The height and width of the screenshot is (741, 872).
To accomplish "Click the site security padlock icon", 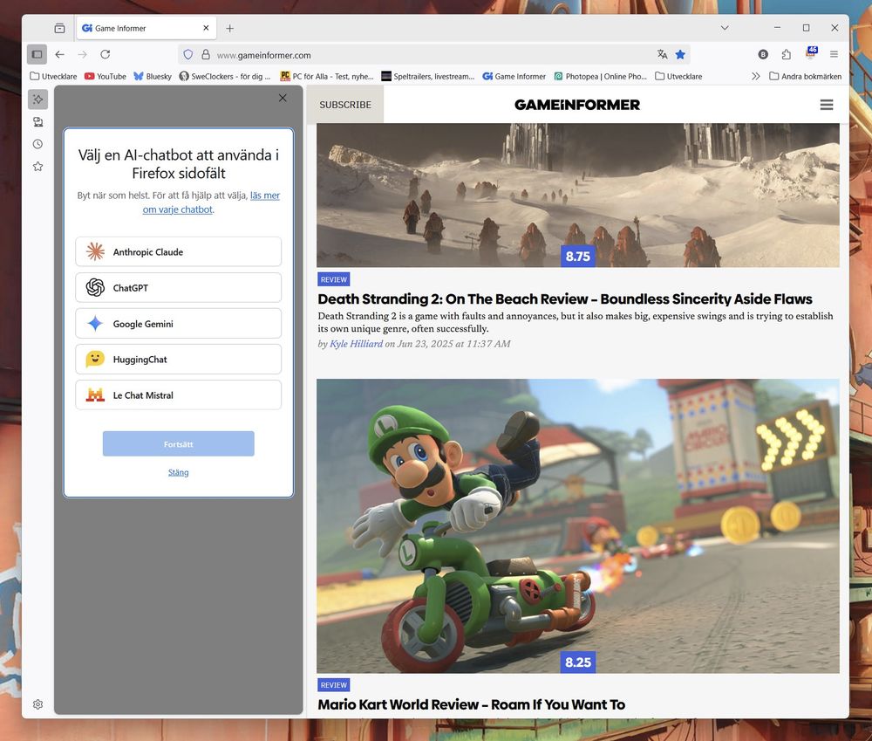I will coord(206,55).
